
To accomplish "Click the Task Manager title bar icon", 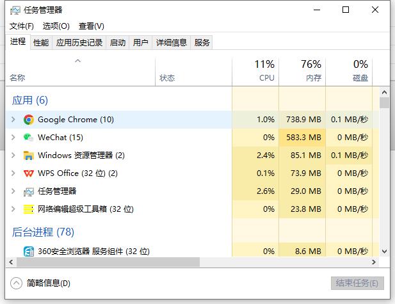I will [15, 10].
